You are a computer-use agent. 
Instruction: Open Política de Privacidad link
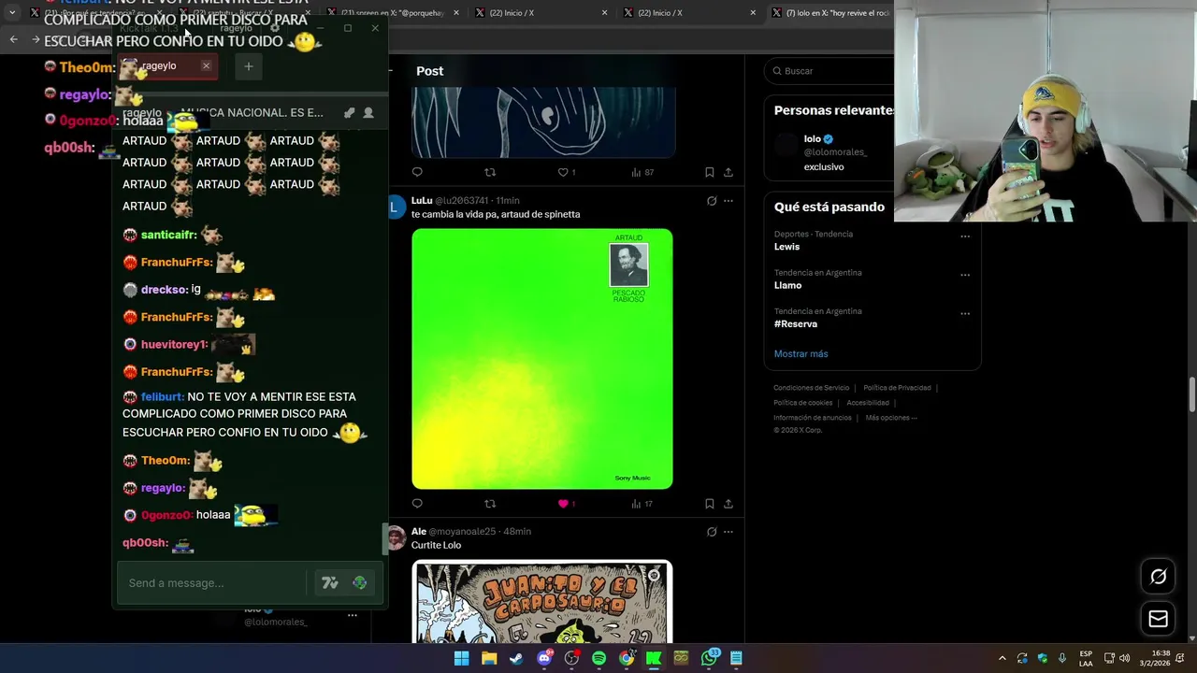point(897,388)
